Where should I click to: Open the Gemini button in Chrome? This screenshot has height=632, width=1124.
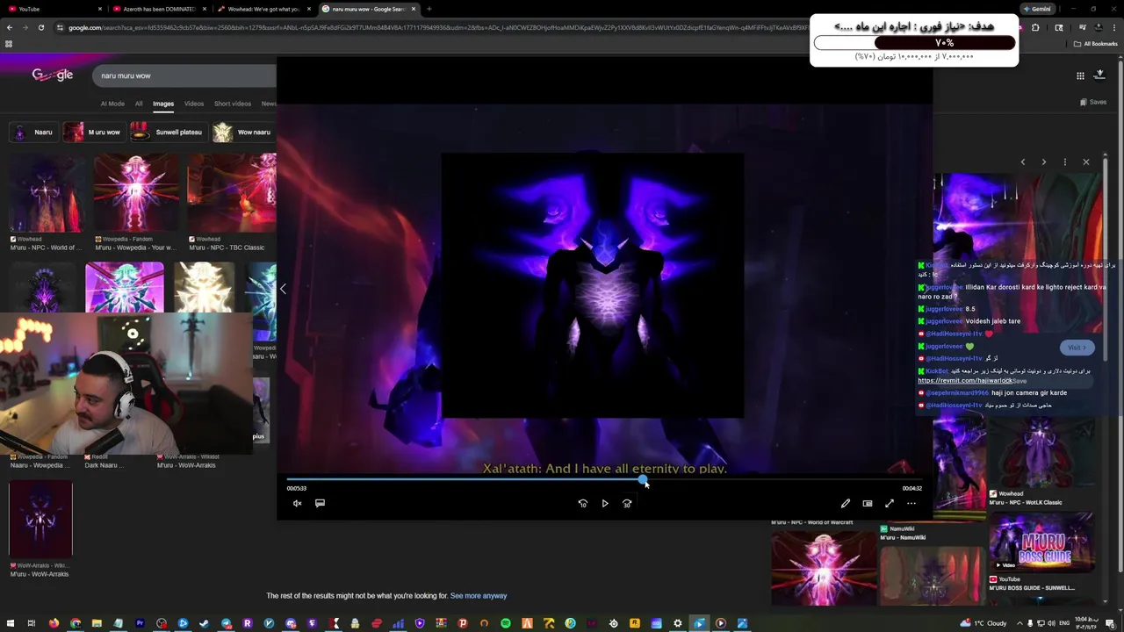pos(1036,9)
